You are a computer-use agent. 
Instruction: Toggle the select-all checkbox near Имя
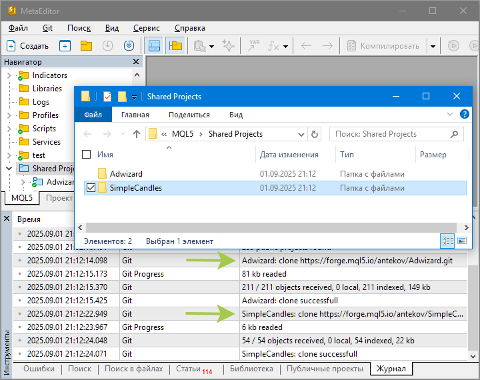[x=86, y=154]
